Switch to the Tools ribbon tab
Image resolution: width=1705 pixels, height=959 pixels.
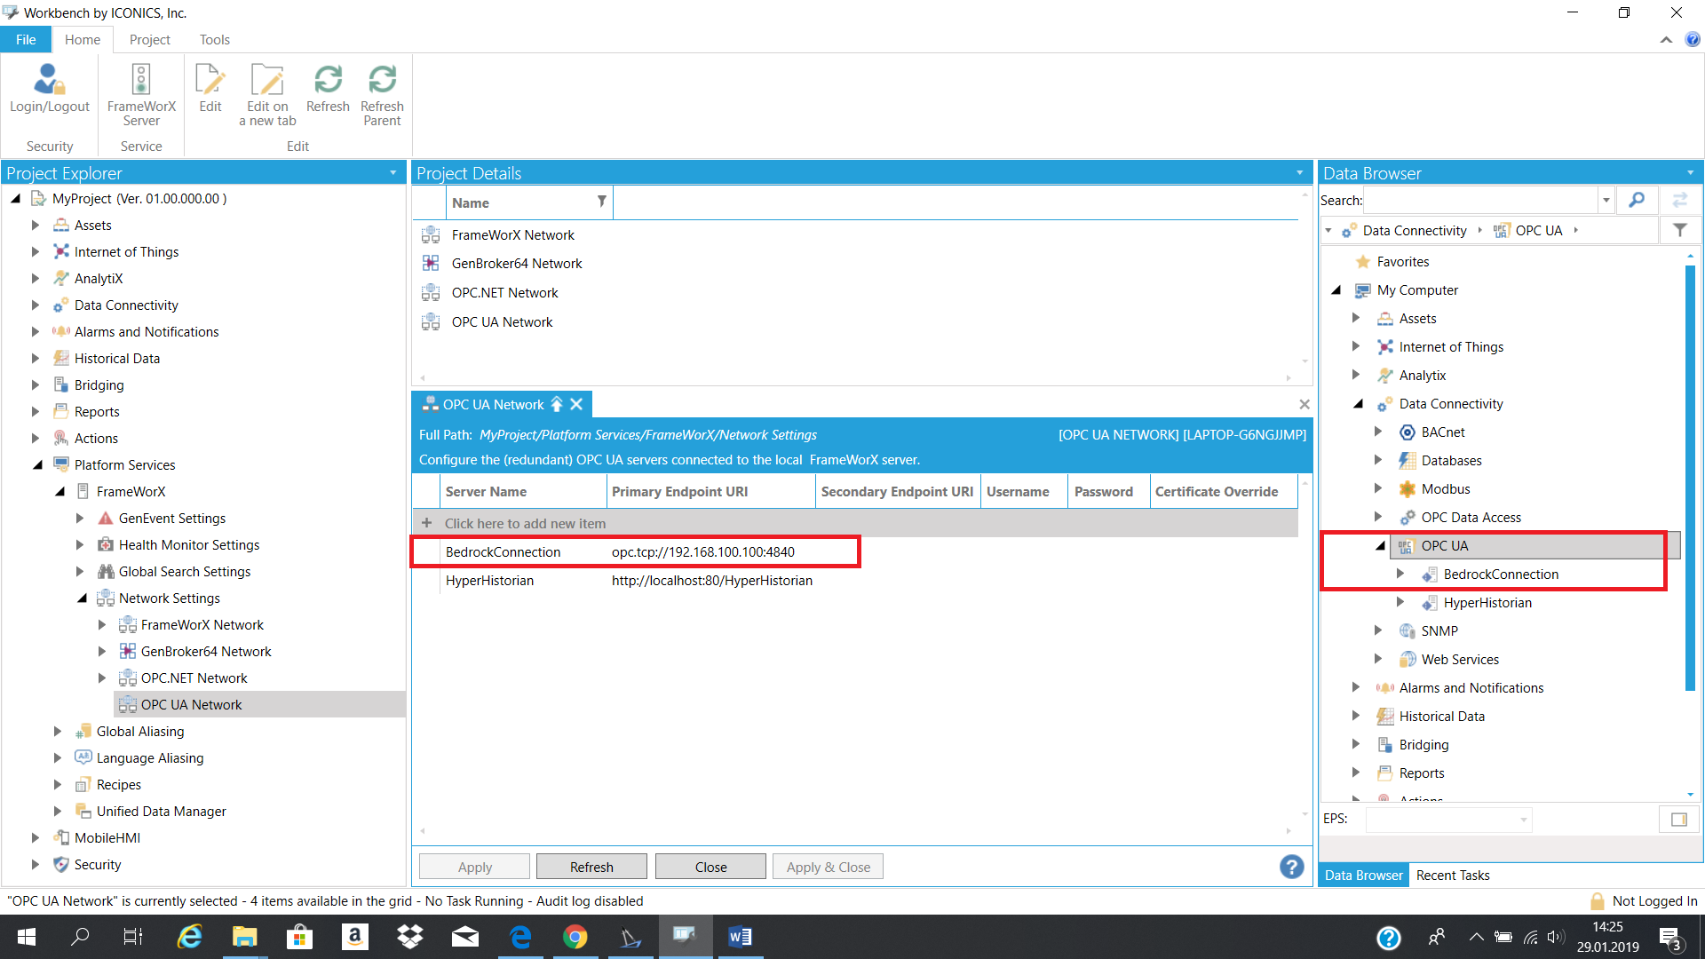[215, 40]
